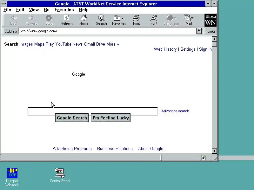Refresh the page with the Refresh icon
This screenshot has height=190, width=254.
click(66, 18)
